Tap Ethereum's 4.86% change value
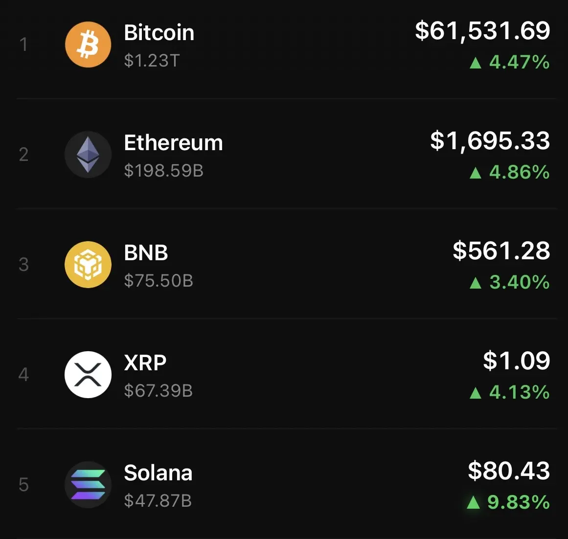568x539 pixels. tap(520, 172)
